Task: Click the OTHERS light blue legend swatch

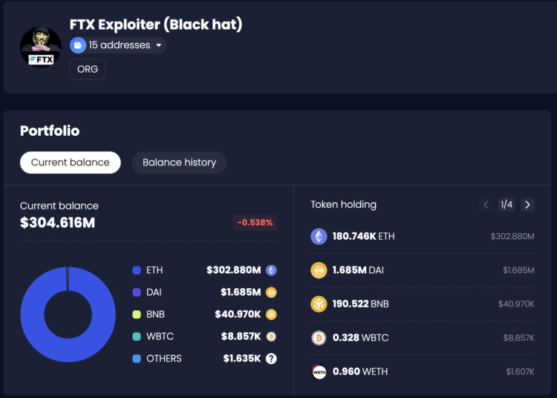Action: pos(137,359)
